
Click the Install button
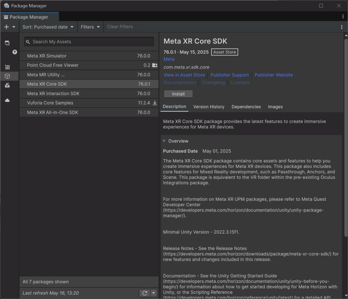tap(178, 94)
